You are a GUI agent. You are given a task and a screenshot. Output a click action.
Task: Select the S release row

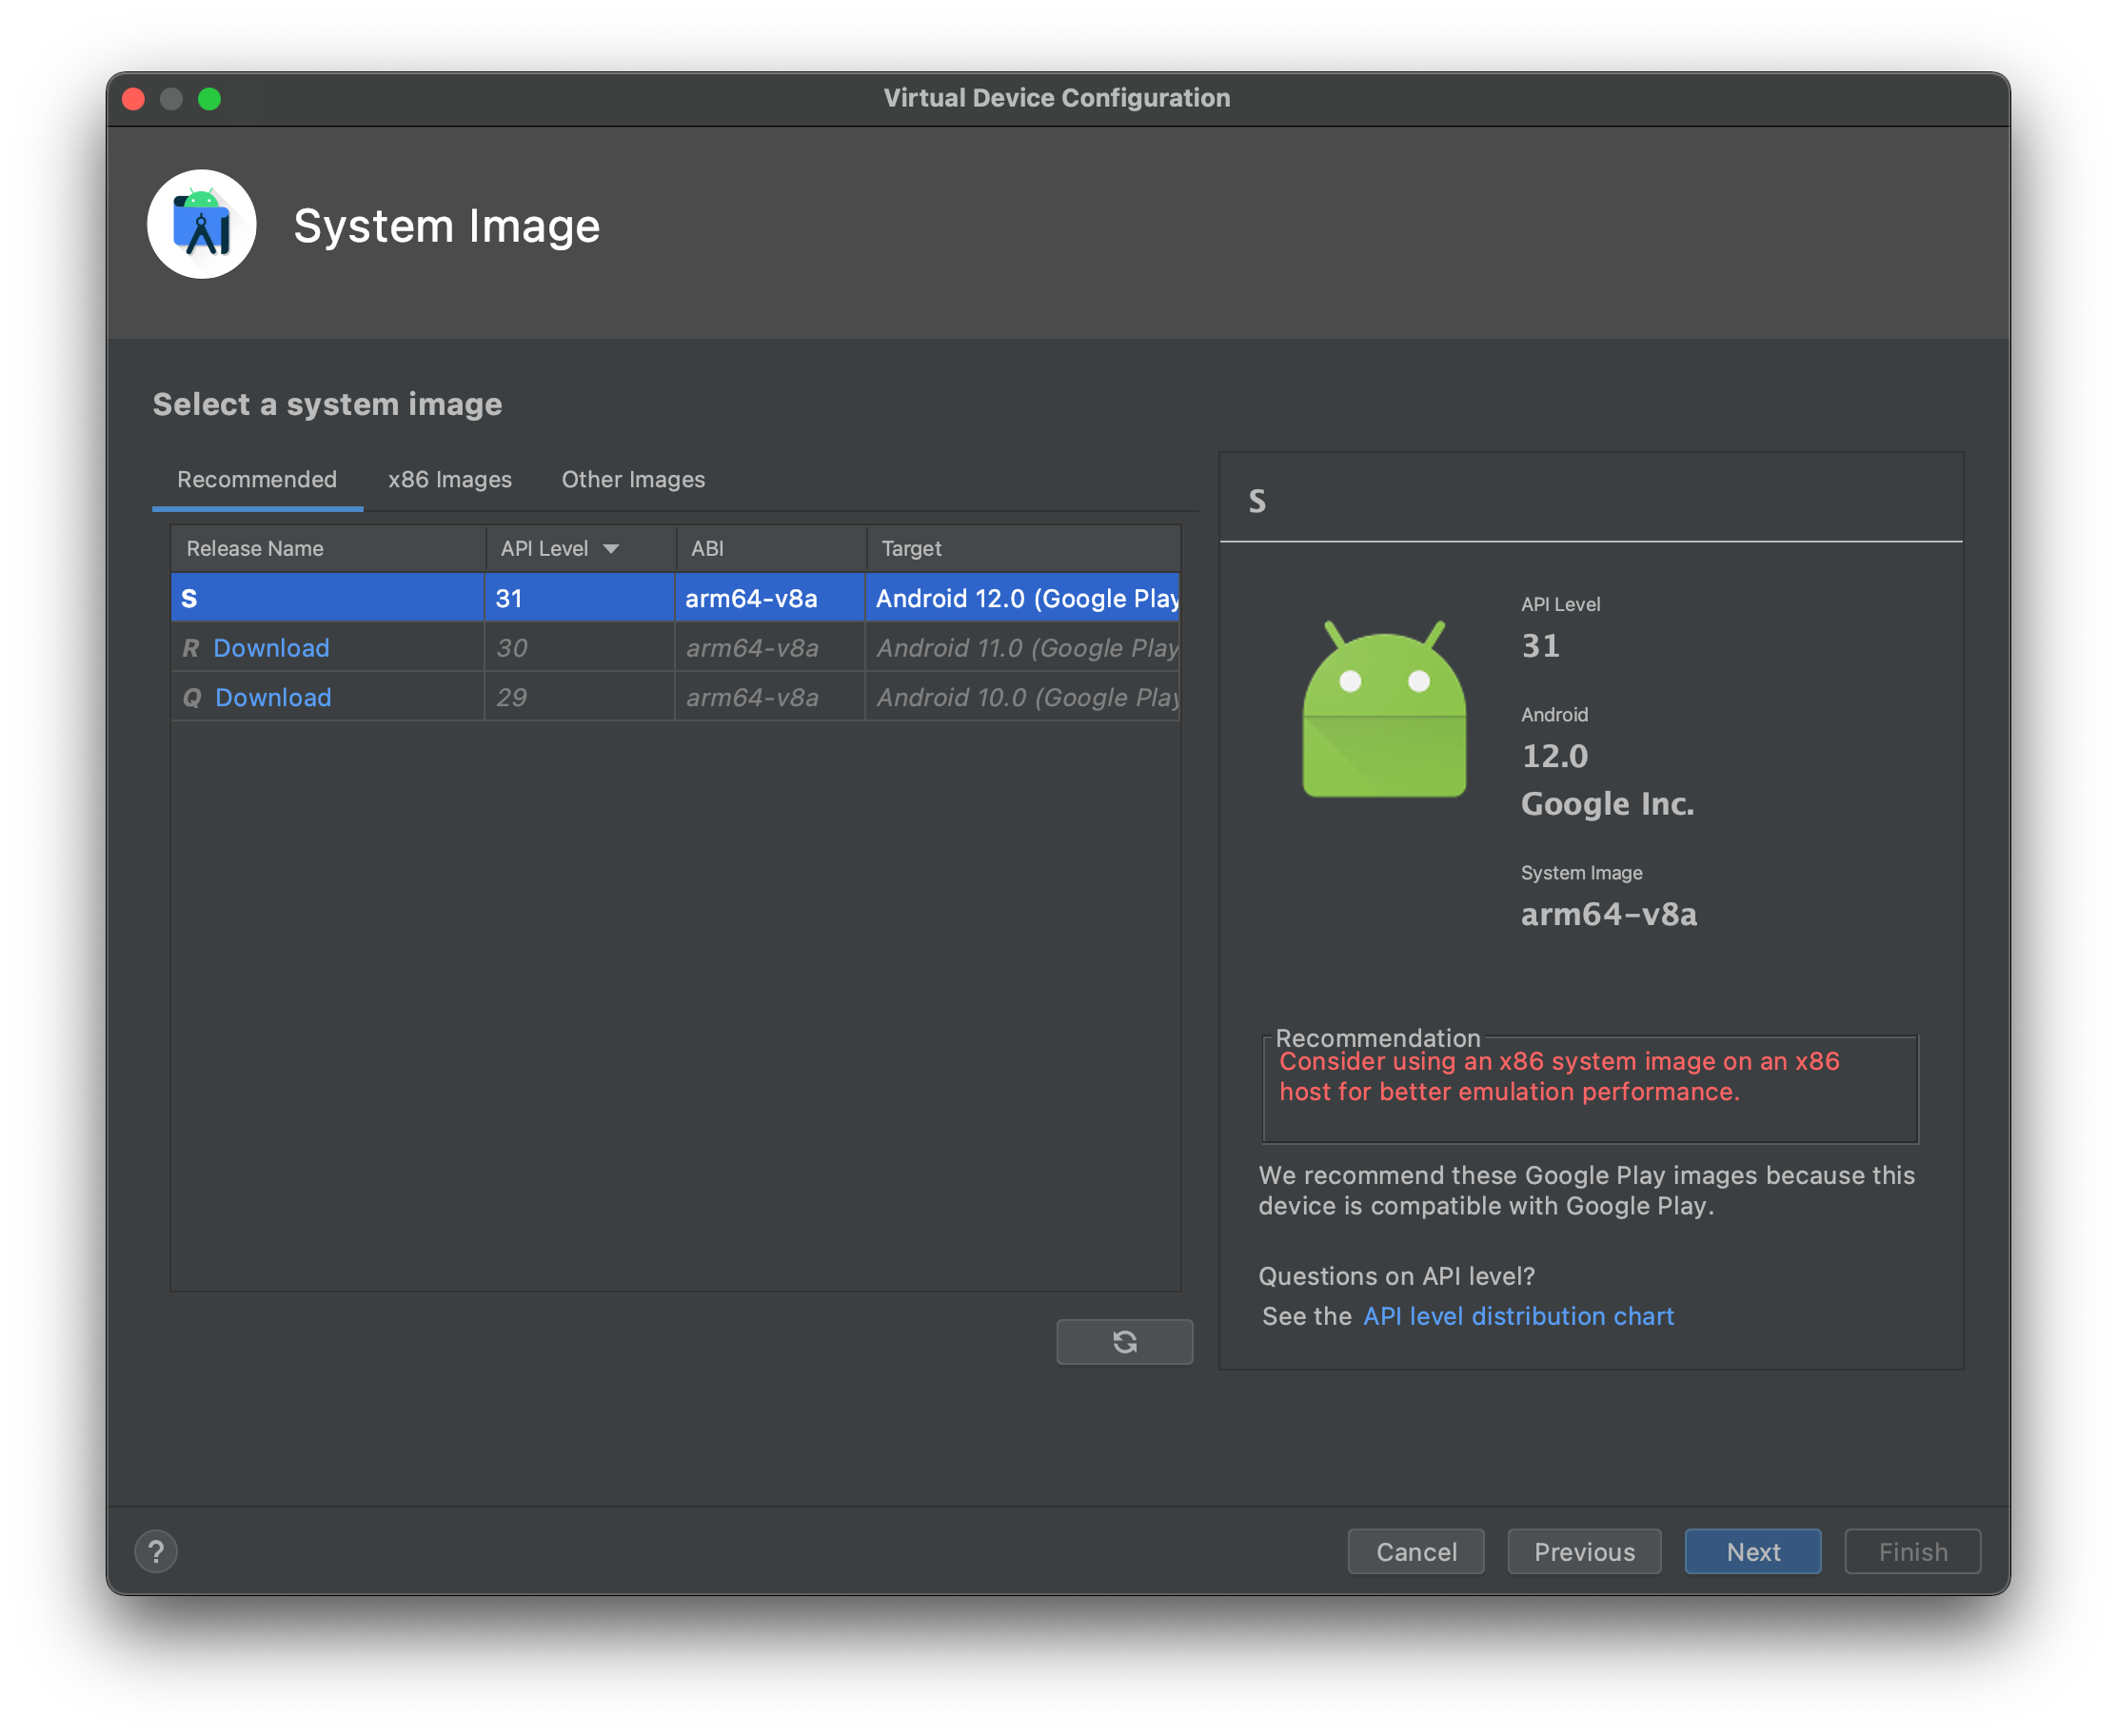coord(327,598)
